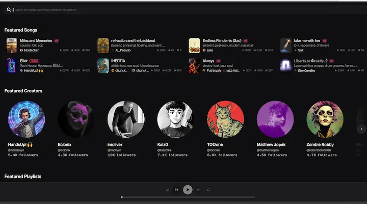Visit artist HandsUp! under Elixir song
The image size is (367, 204).
[34, 70]
